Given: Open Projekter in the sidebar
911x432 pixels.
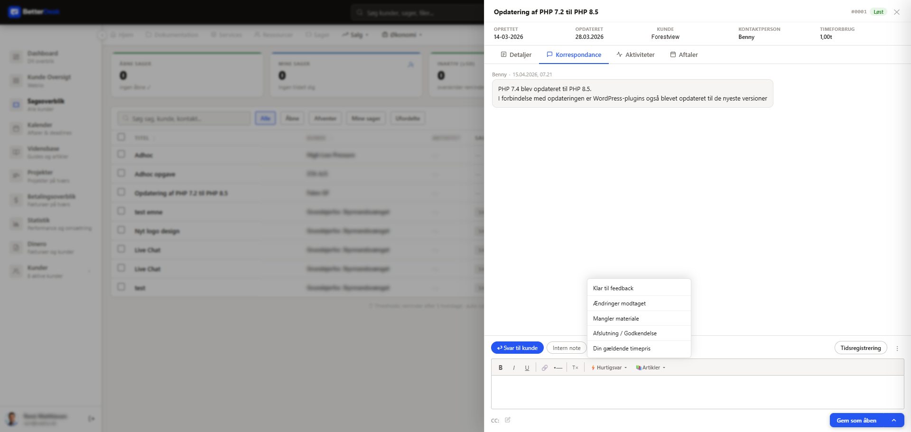Looking at the screenshot, I should point(51,176).
